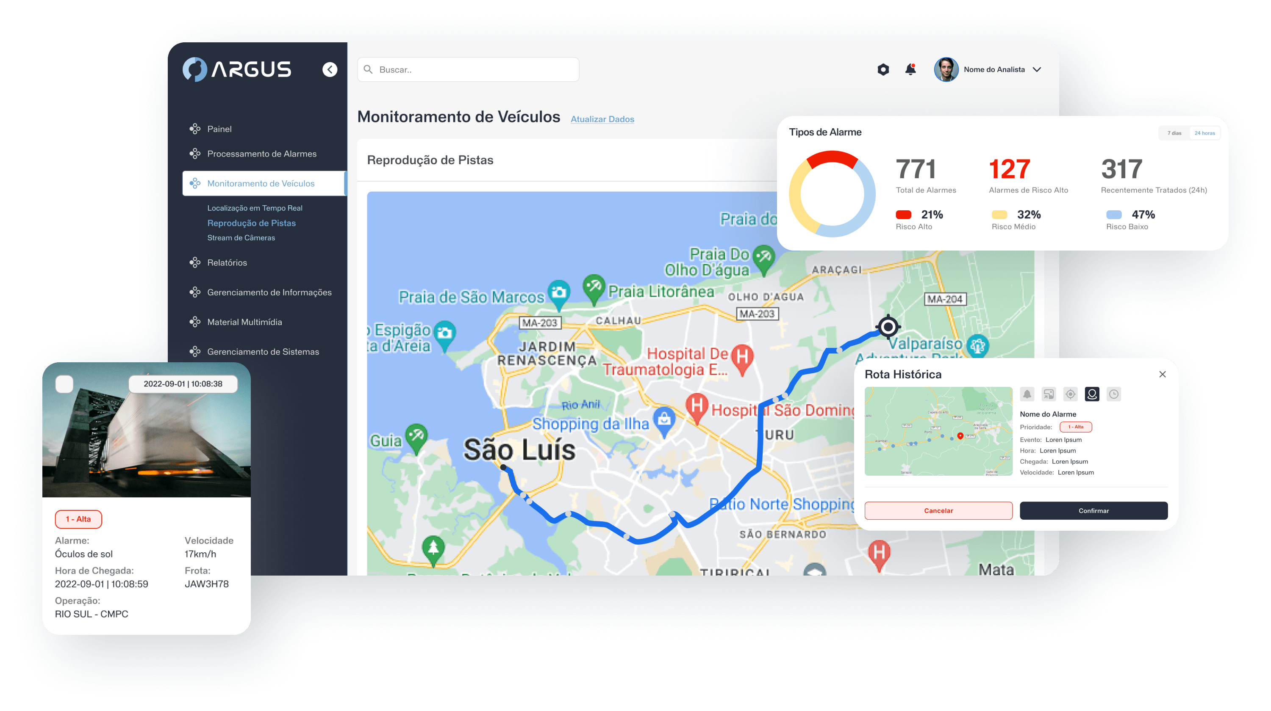Click Hospital São Domingos map pin
This screenshot has width=1271, height=711.
click(x=697, y=409)
